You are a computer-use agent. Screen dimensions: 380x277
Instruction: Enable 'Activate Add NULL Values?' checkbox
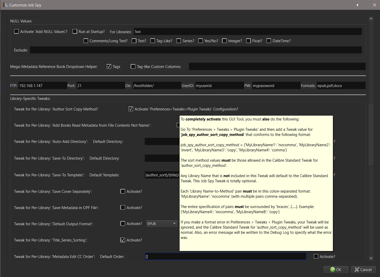16,32
